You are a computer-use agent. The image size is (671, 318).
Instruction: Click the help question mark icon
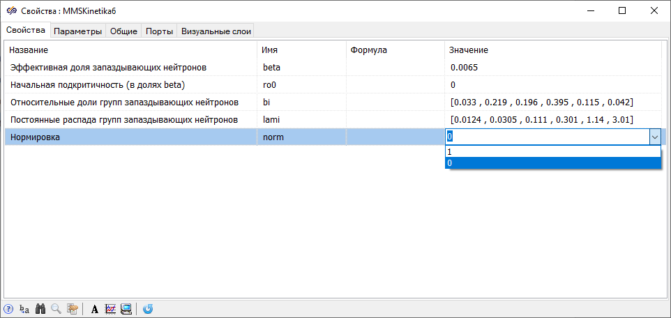pyautogui.click(x=8, y=309)
